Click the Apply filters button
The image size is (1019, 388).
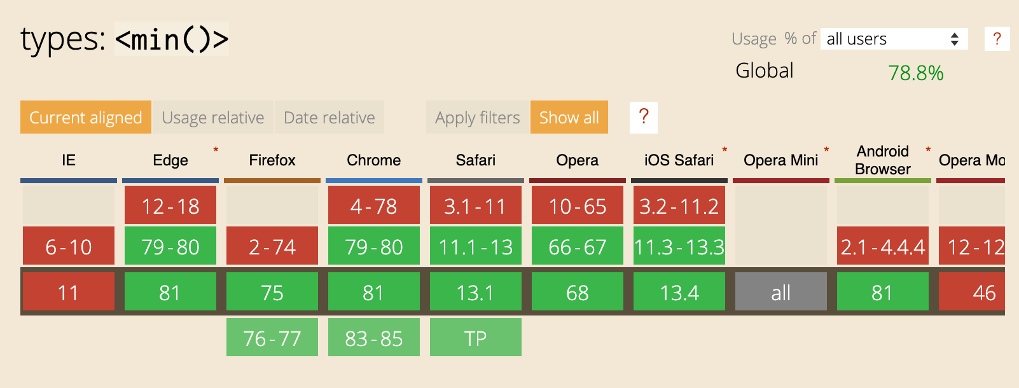click(477, 117)
